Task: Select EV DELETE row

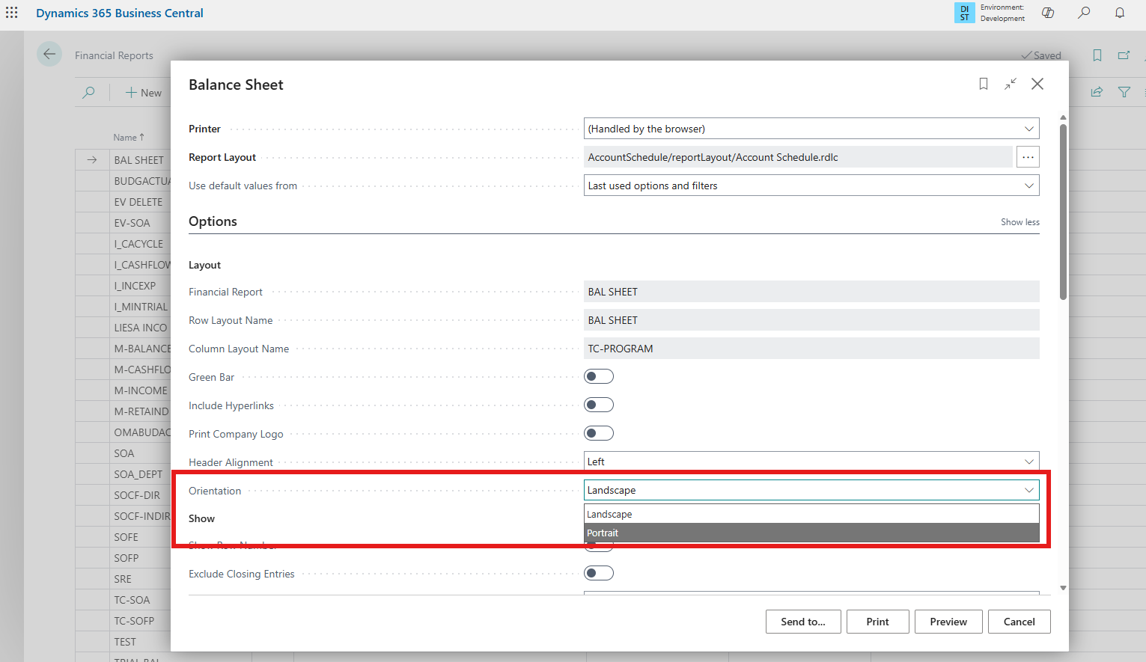Action: [138, 202]
